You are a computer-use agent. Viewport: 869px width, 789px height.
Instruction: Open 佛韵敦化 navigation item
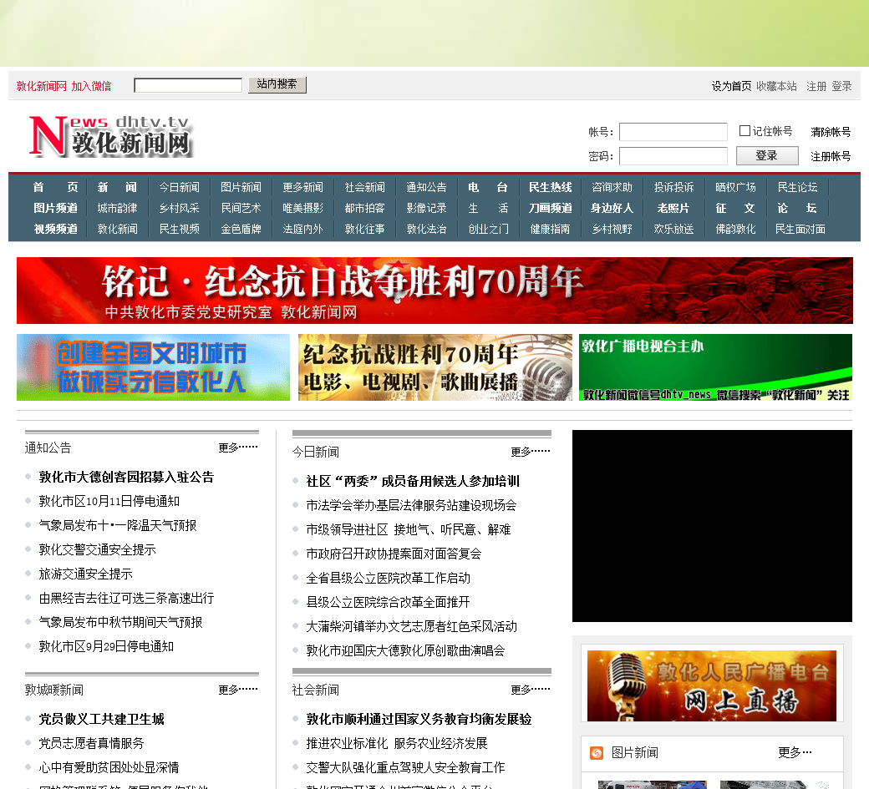[735, 229]
